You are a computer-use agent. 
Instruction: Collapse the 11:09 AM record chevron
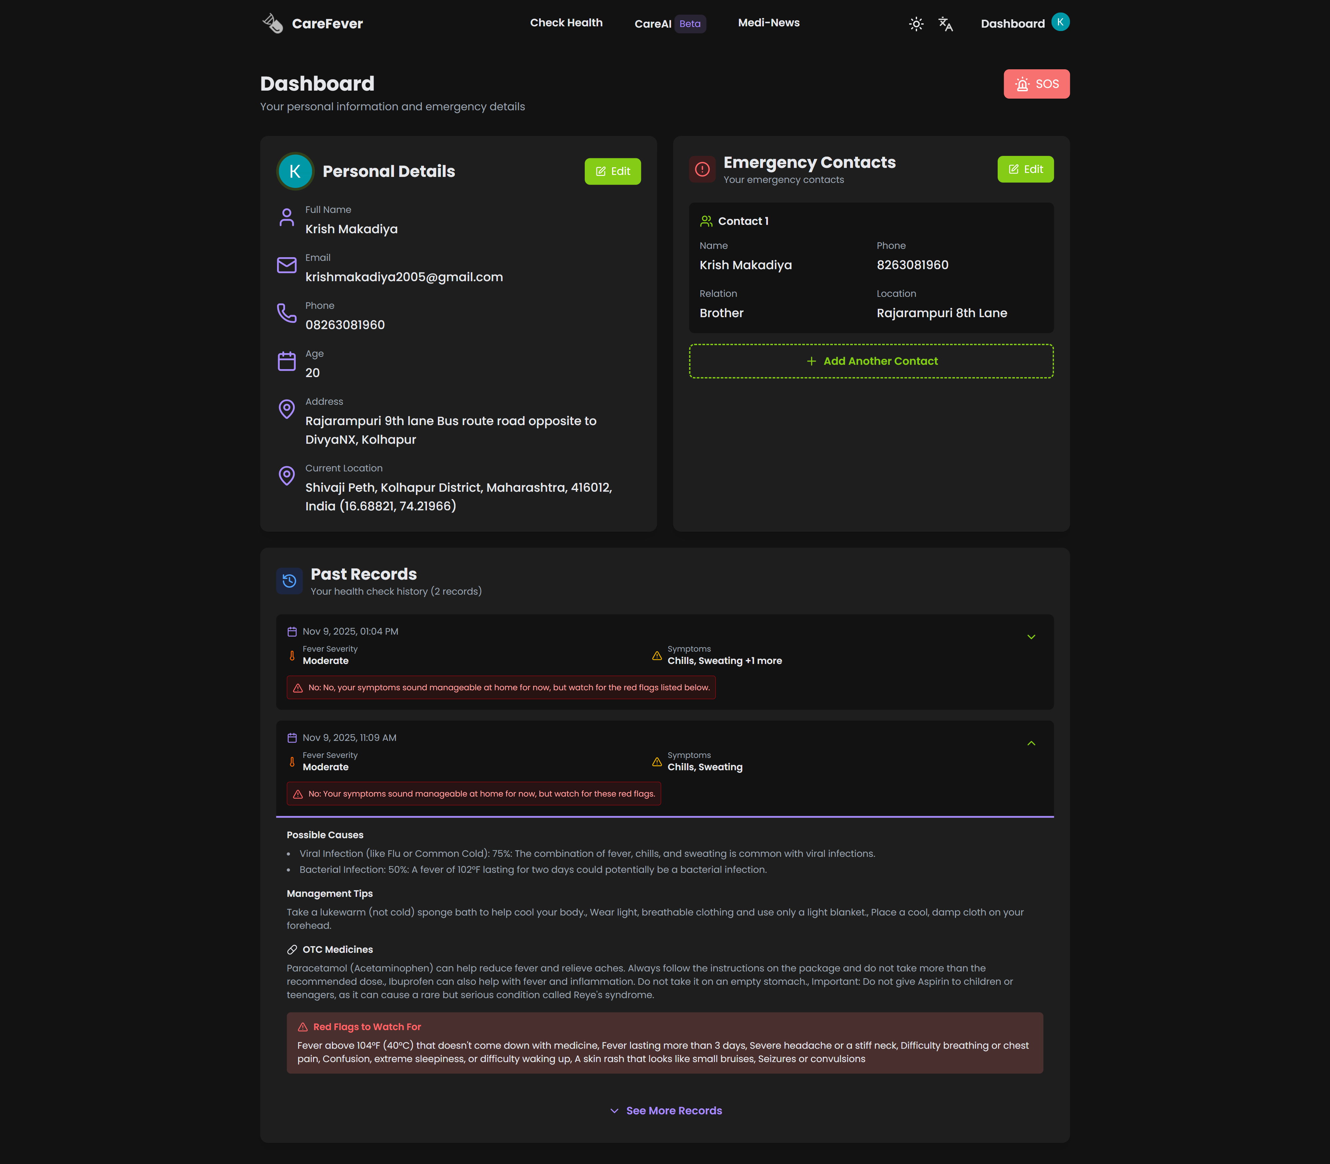1031,743
